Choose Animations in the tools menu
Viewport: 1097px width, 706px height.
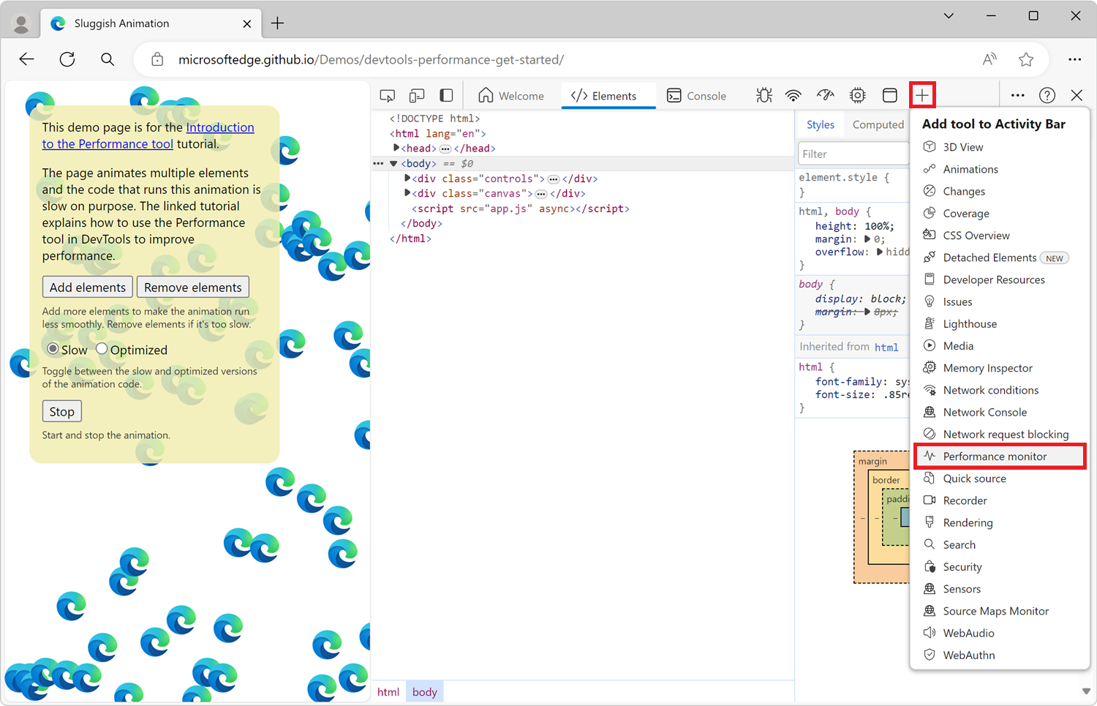pos(1000,169)
